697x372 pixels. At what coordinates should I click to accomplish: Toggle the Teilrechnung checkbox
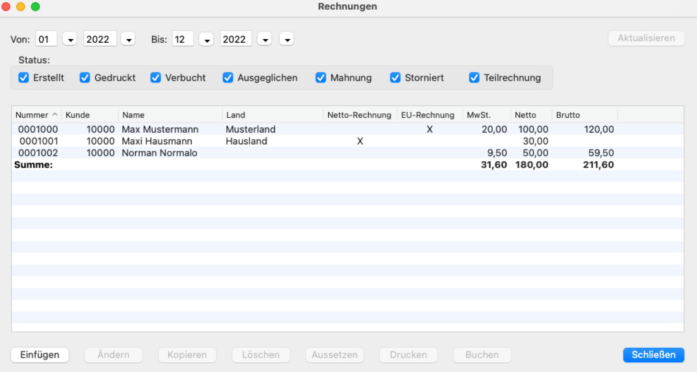click(x=474, y=78)
